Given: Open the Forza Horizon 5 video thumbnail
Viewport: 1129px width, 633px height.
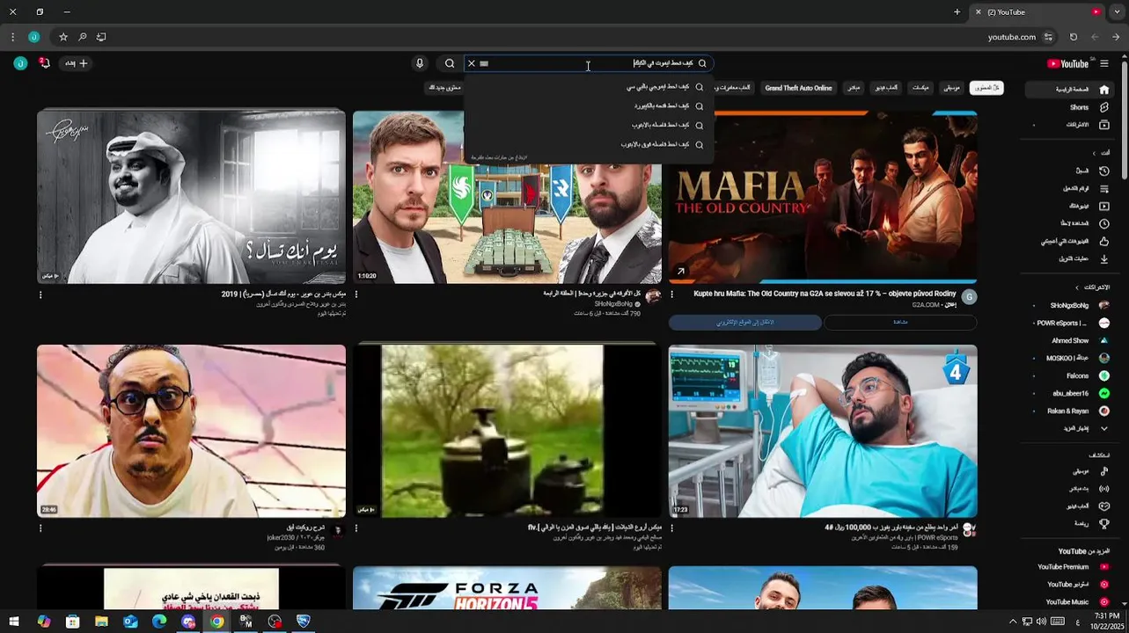Looking at the screenshot, I should (x=507, y=588).
